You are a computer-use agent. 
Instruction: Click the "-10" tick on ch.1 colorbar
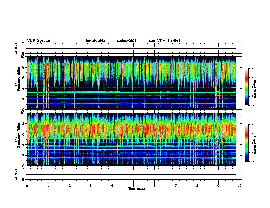click(252, 106)
